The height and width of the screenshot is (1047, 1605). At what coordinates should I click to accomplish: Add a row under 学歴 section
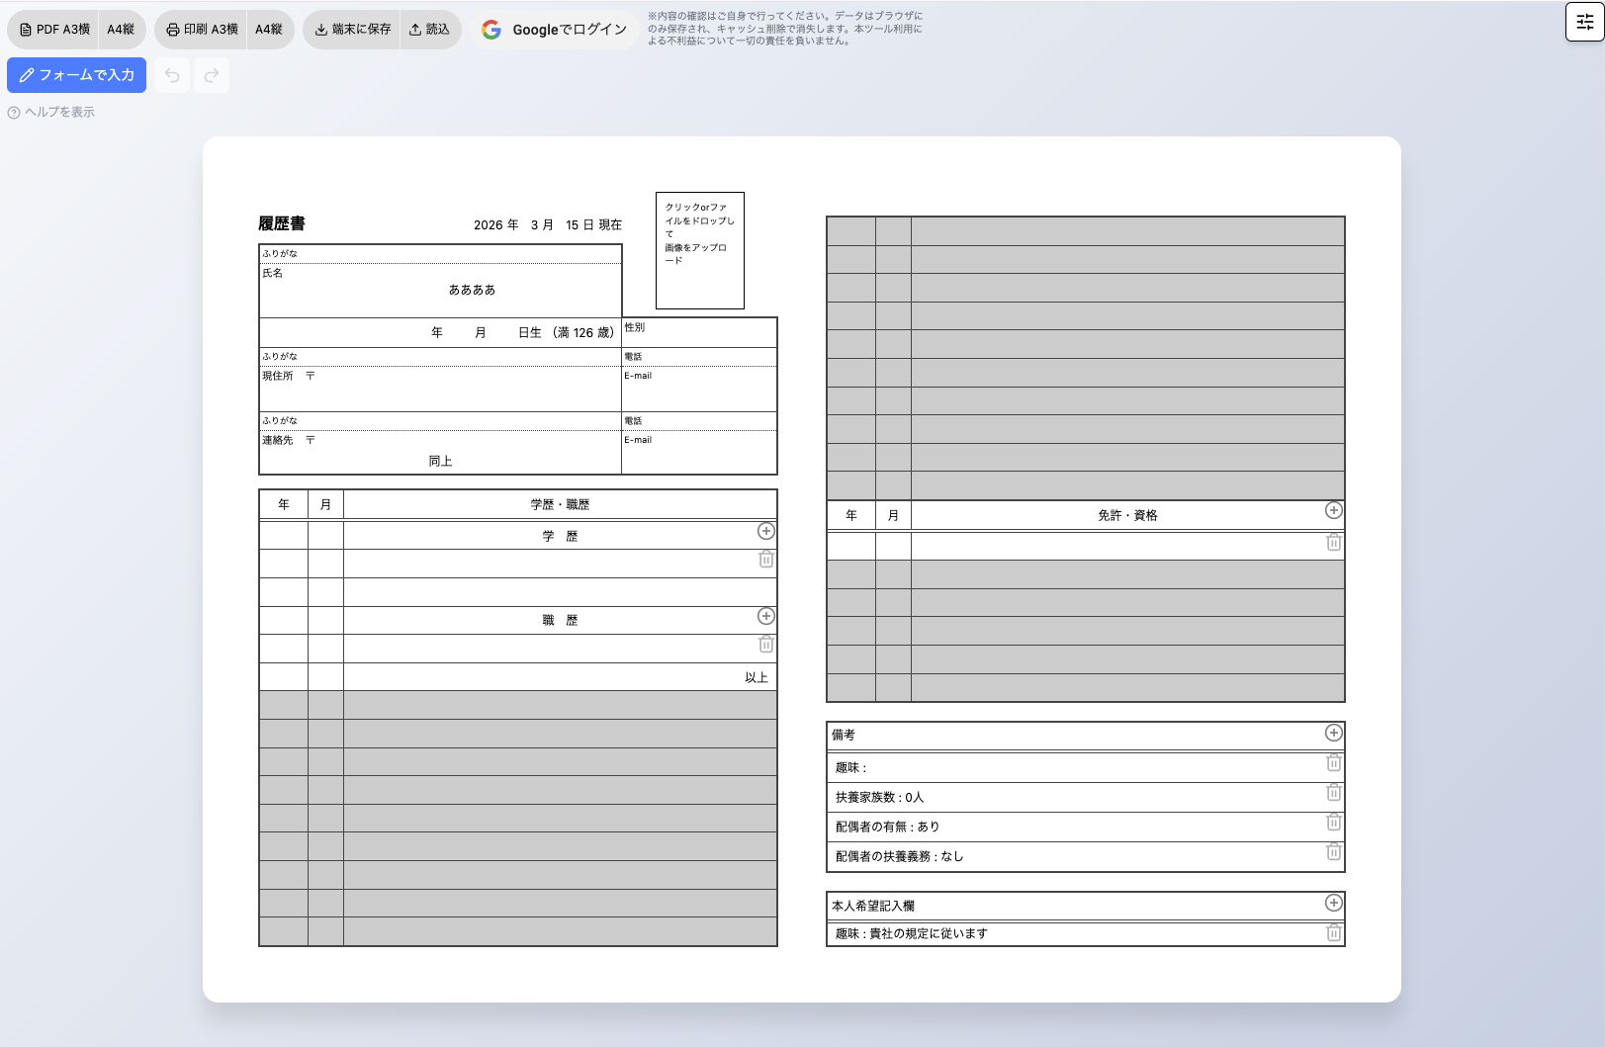point(765,532)
